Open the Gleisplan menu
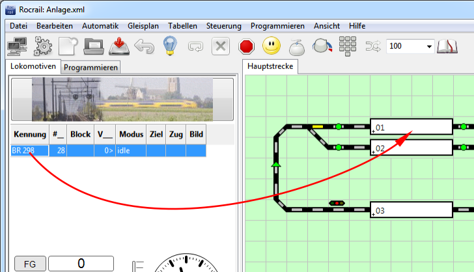The height and width of the screenshot is (272, 474). coord(143,26)
